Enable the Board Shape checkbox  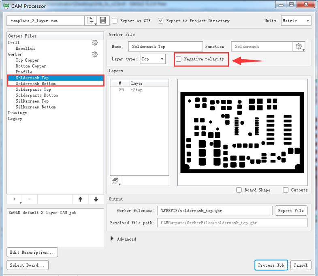click(239, 190)
